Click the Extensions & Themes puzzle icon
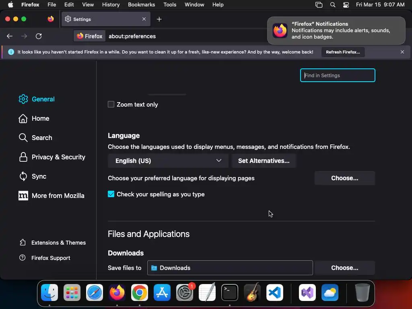The height and width of the screenshot is (309, 412). pos(23,242)
